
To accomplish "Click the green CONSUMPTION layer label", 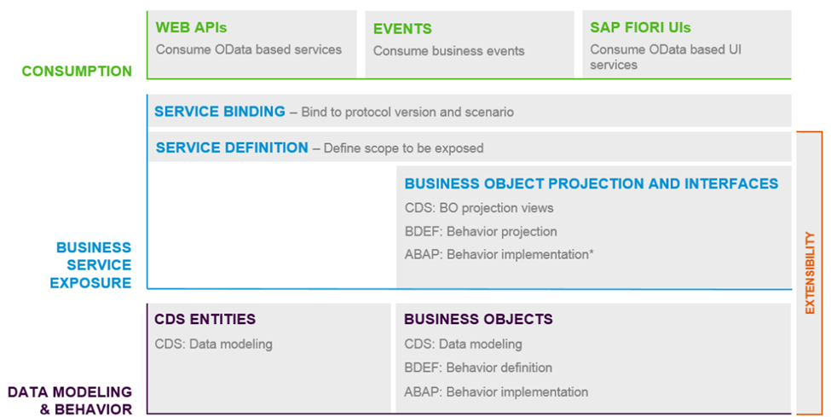I will 77,71.
